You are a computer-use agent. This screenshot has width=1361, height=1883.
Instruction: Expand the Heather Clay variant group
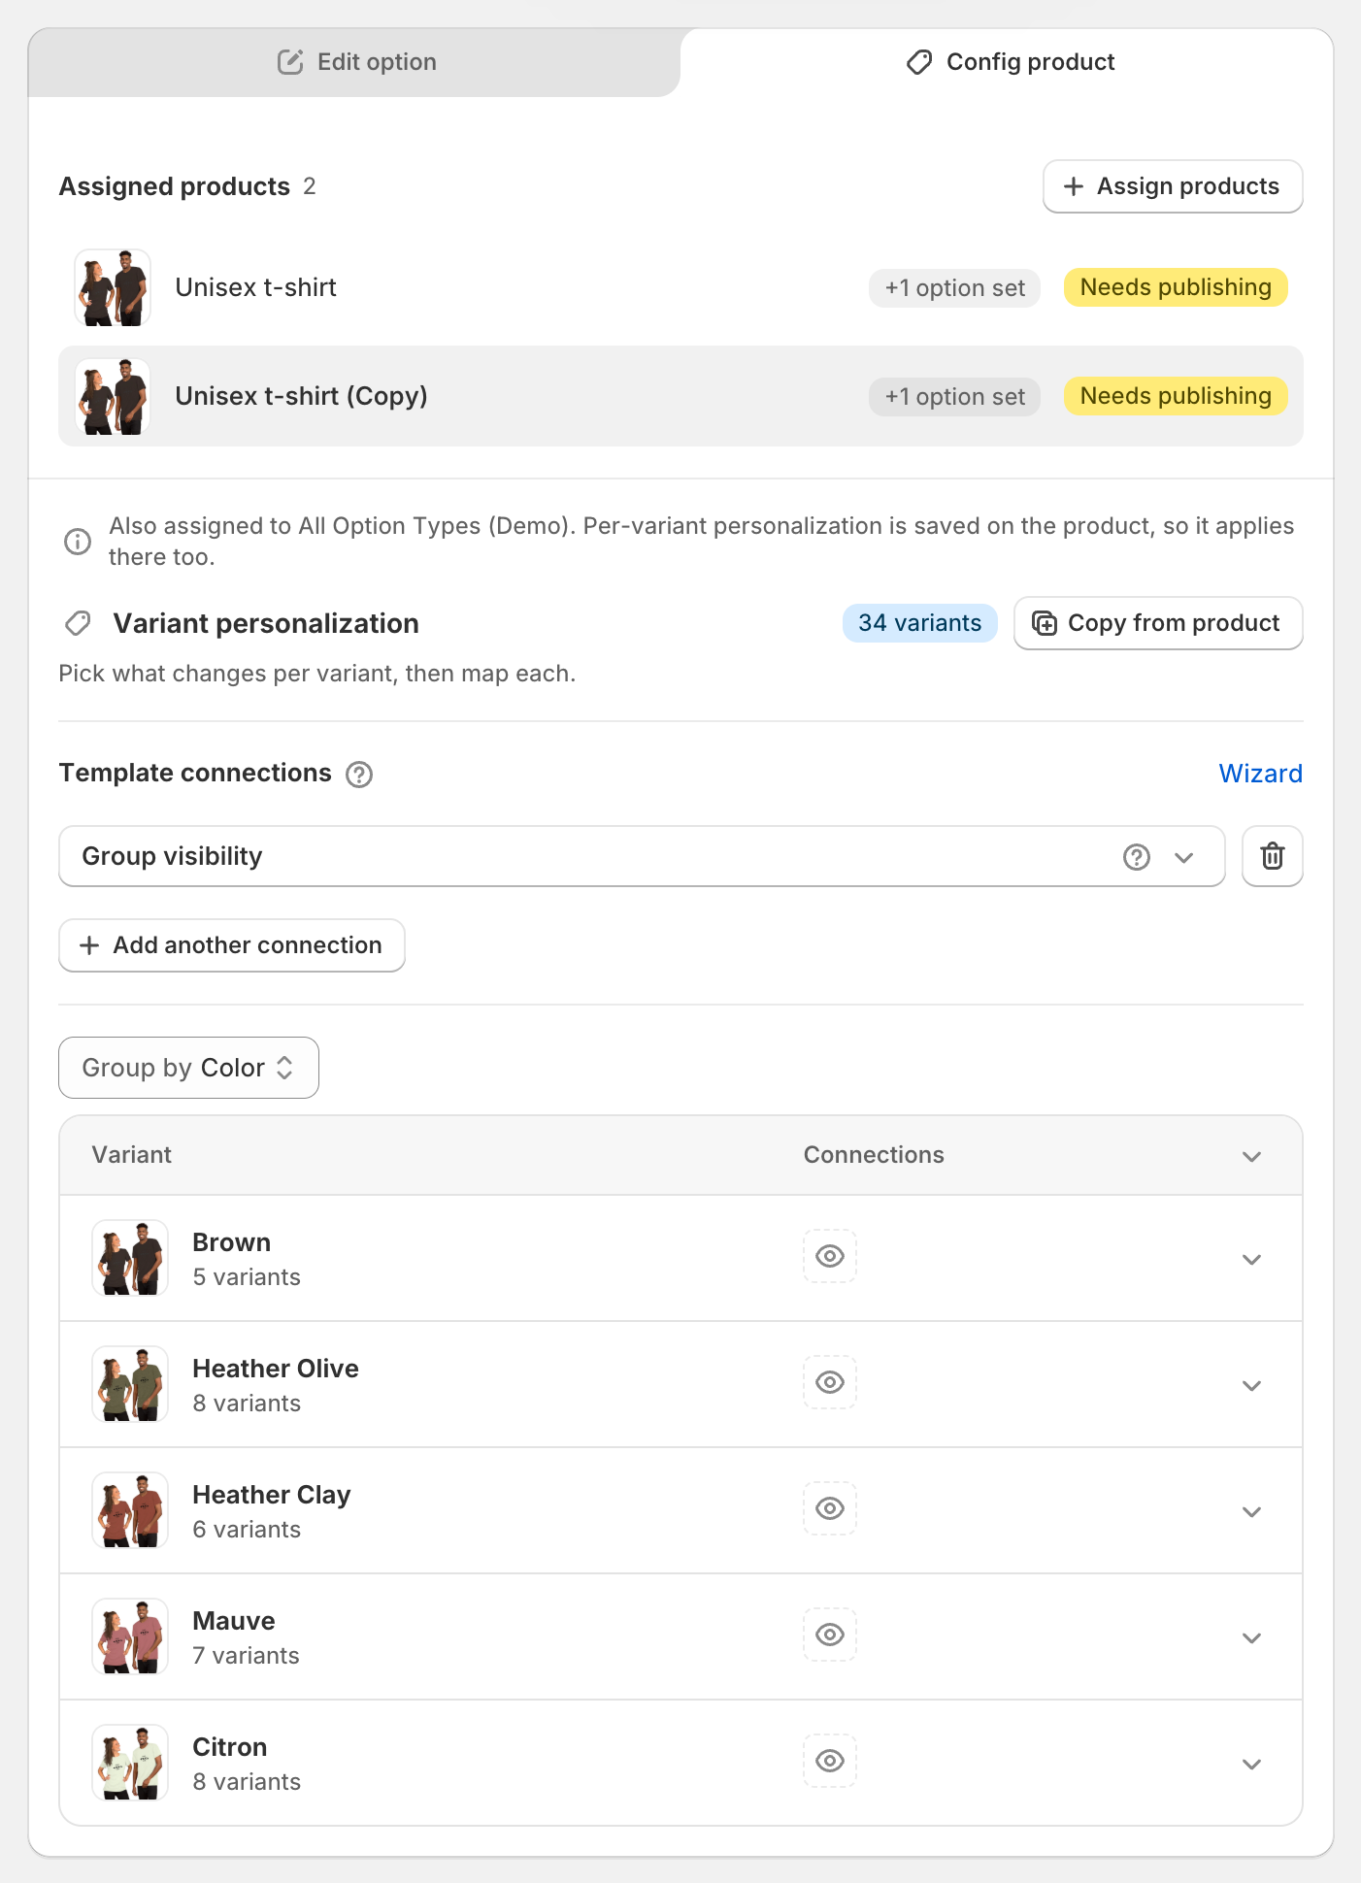pos(1251,1511)
